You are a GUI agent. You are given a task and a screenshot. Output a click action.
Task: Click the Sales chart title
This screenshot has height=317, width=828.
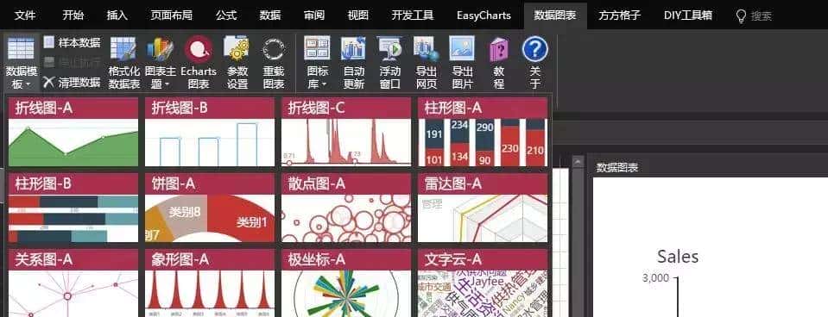pyautogui.click(x=678, y=257)
